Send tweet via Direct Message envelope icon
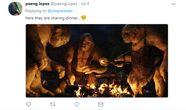 click(x=101, y=104)
